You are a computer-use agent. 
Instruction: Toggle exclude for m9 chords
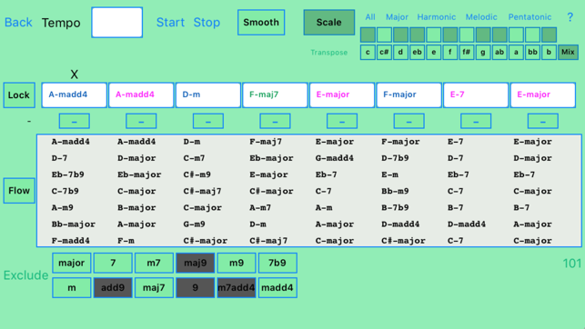237,263
